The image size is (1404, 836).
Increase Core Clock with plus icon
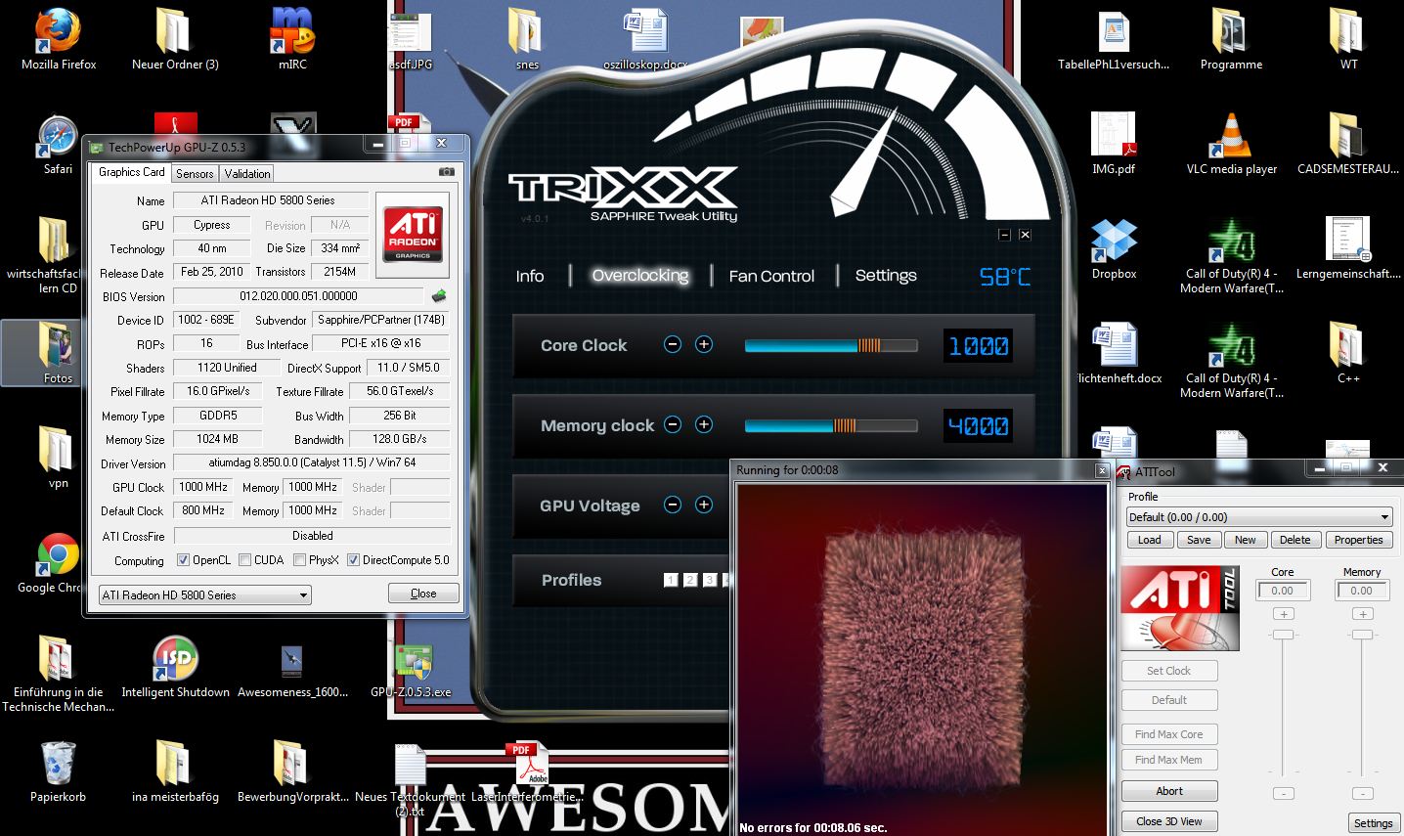click(x=704, y=344)
